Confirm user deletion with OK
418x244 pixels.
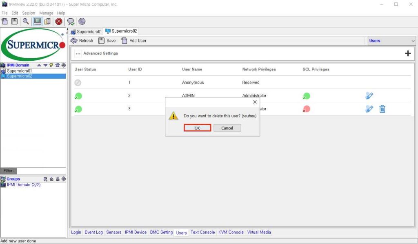tap(197, 128)
